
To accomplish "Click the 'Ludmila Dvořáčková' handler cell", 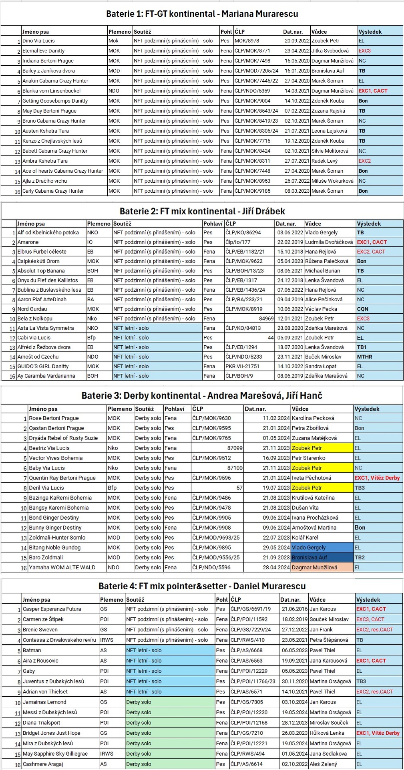I will coord(330,242).
